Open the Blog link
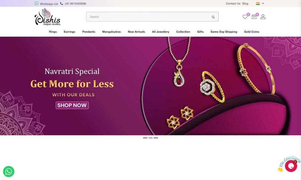 (x=245, y=3)
